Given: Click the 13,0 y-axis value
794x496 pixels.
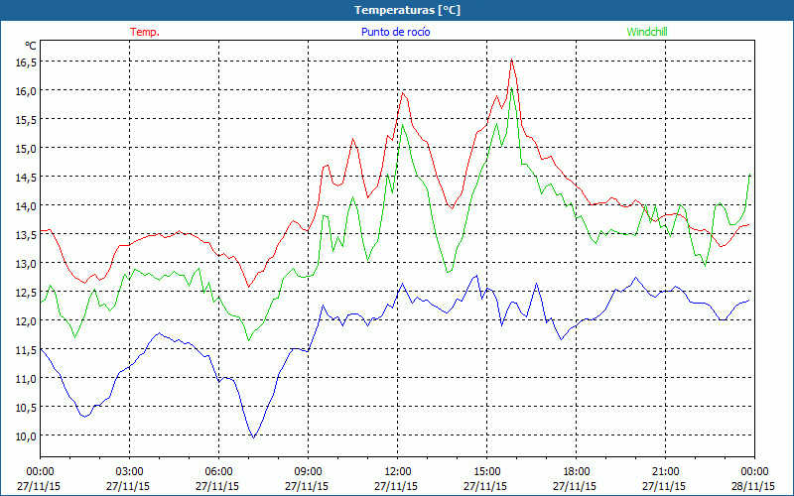Looking at the screenshot, I should click(26, 263).
